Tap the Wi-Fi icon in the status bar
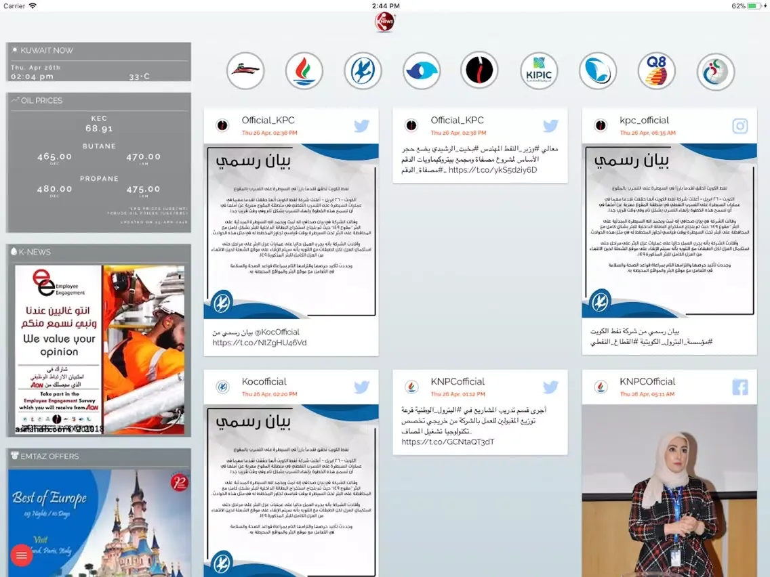Screen dimensions: 770x577 point(33,6)
